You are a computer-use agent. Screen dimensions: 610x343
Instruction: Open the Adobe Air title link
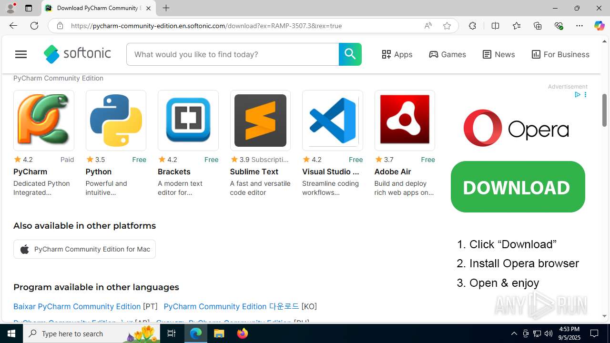click(x=393, y=171)
